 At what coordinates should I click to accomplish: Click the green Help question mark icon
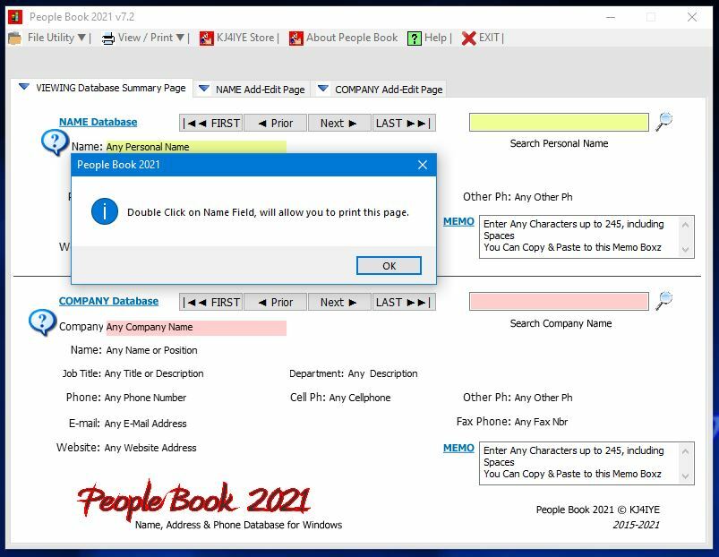tap(414, 39)
